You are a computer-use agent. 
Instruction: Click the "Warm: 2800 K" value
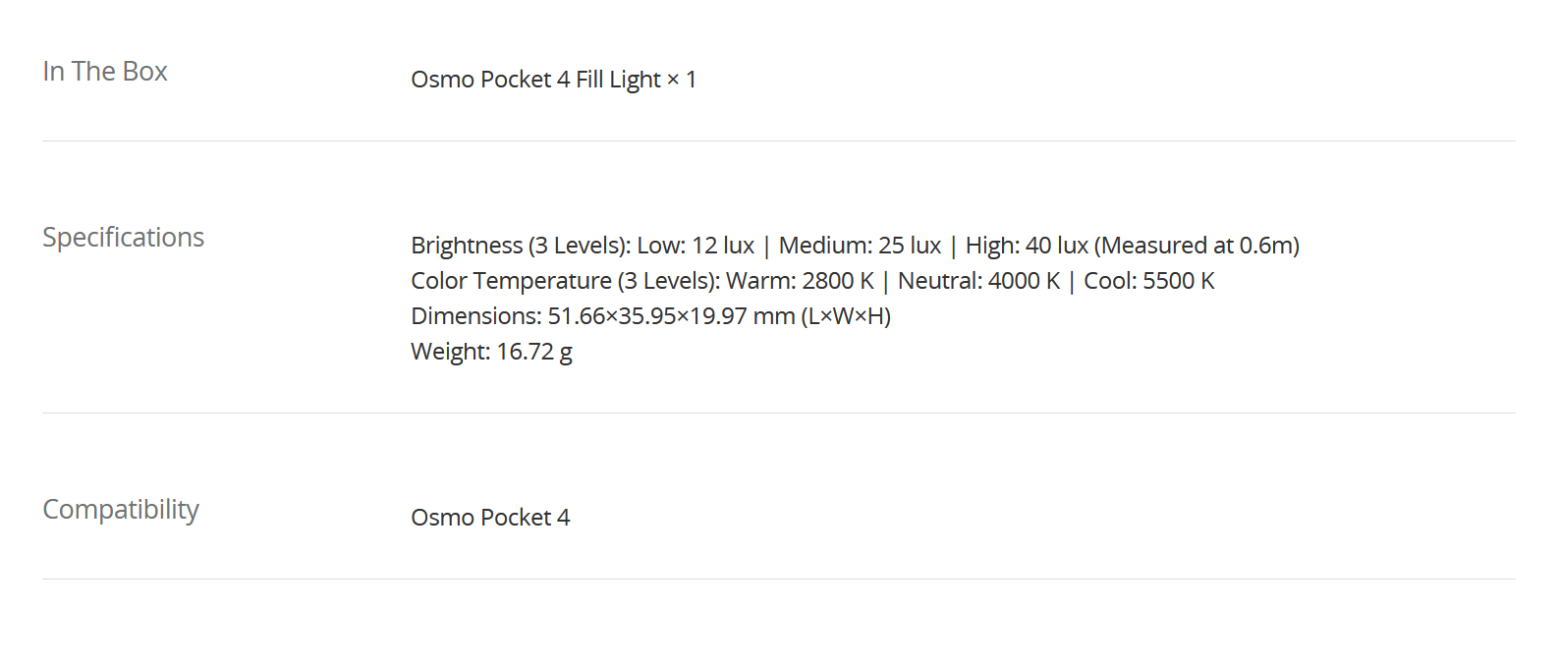point(800,281)
